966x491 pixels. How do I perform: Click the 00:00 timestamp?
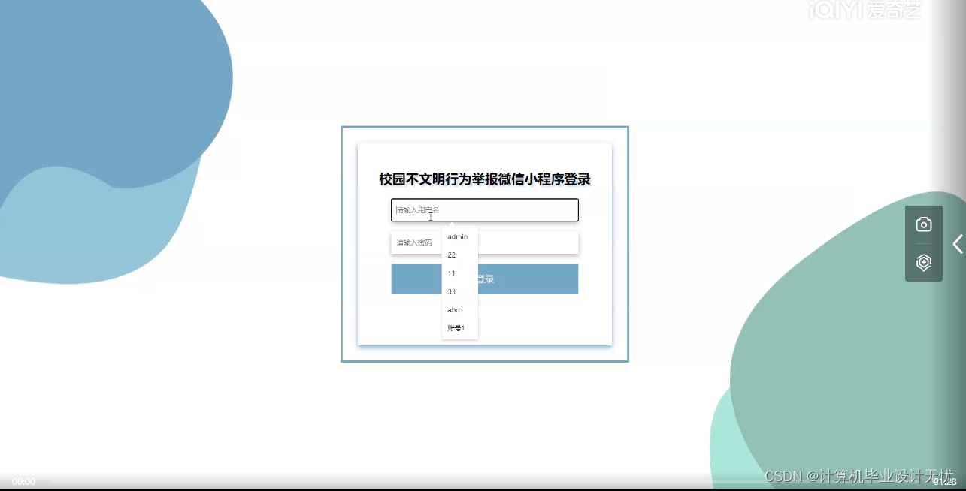(23, 481)
